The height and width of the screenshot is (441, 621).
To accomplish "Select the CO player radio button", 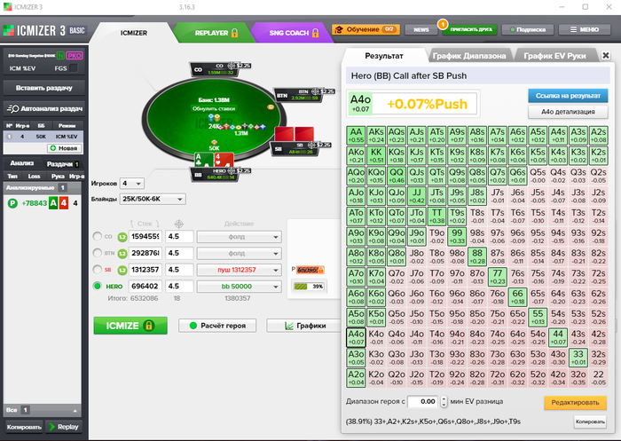I will point(97,237).
